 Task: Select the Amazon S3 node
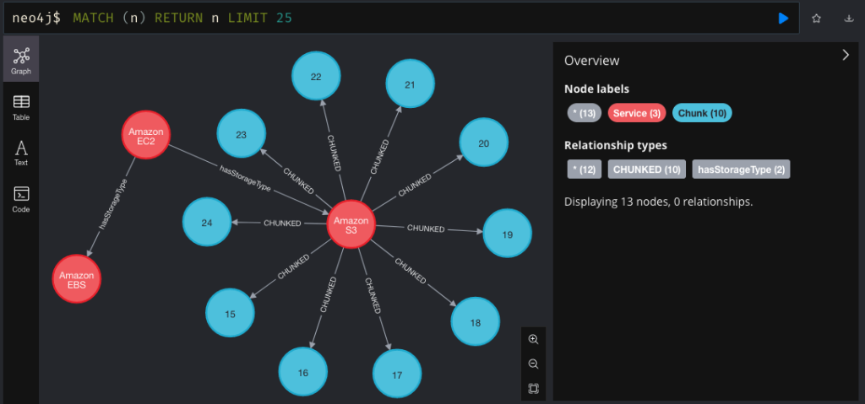(x=351, y=225)
